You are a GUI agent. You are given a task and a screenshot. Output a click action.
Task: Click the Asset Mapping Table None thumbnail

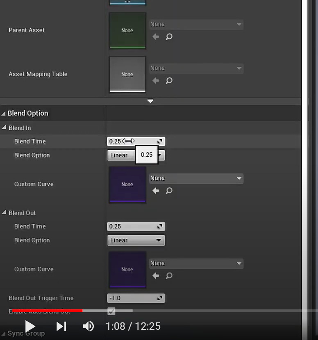[x=127, y=75]
